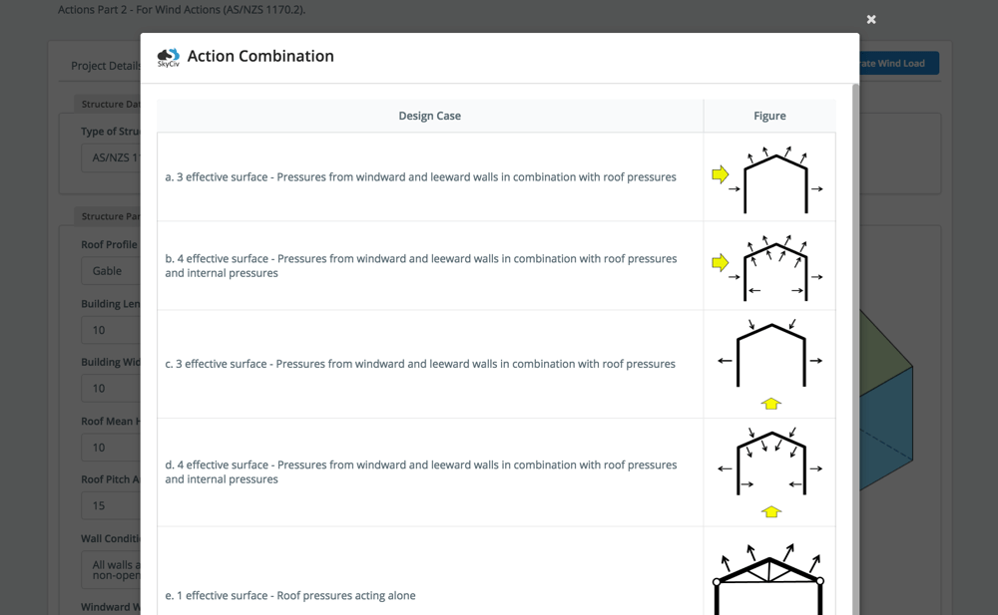Click the Figure column header

(769, 116)
